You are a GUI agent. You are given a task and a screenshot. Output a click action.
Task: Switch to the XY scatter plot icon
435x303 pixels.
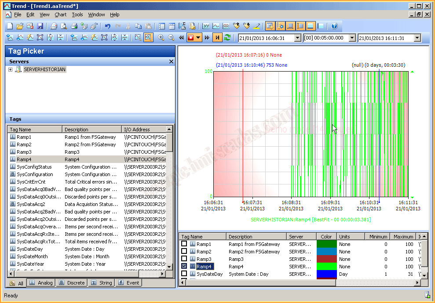205,26
